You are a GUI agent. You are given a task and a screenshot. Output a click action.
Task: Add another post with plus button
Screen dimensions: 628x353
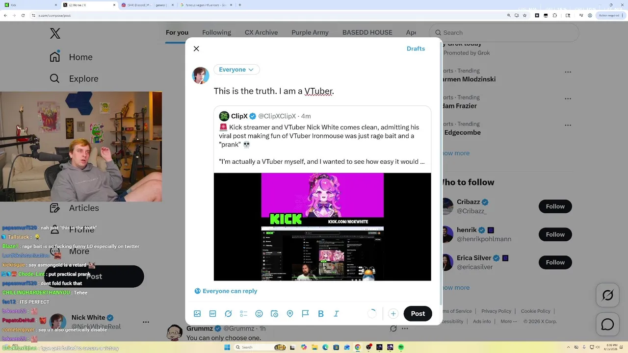click(x=393, y=314)
